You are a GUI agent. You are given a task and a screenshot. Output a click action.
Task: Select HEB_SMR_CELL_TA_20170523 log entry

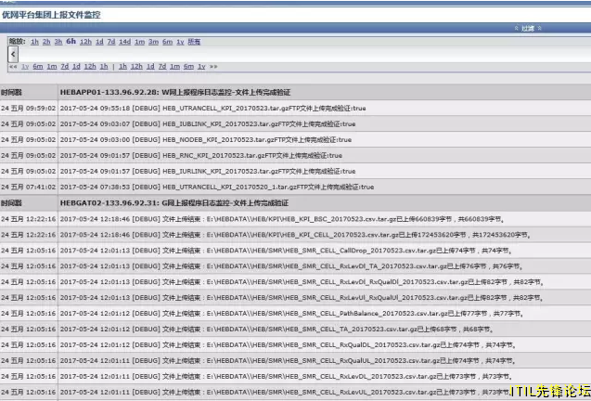[x=277, y=330]
